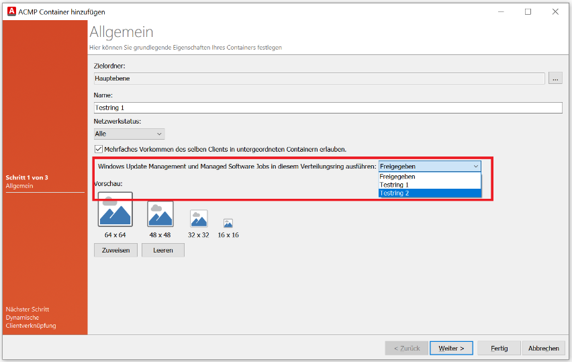The height and width of the screenshot is (362, 572).
Task: Click the Zielordner field showing Hauptebene
Action: [x=319, y=79]
